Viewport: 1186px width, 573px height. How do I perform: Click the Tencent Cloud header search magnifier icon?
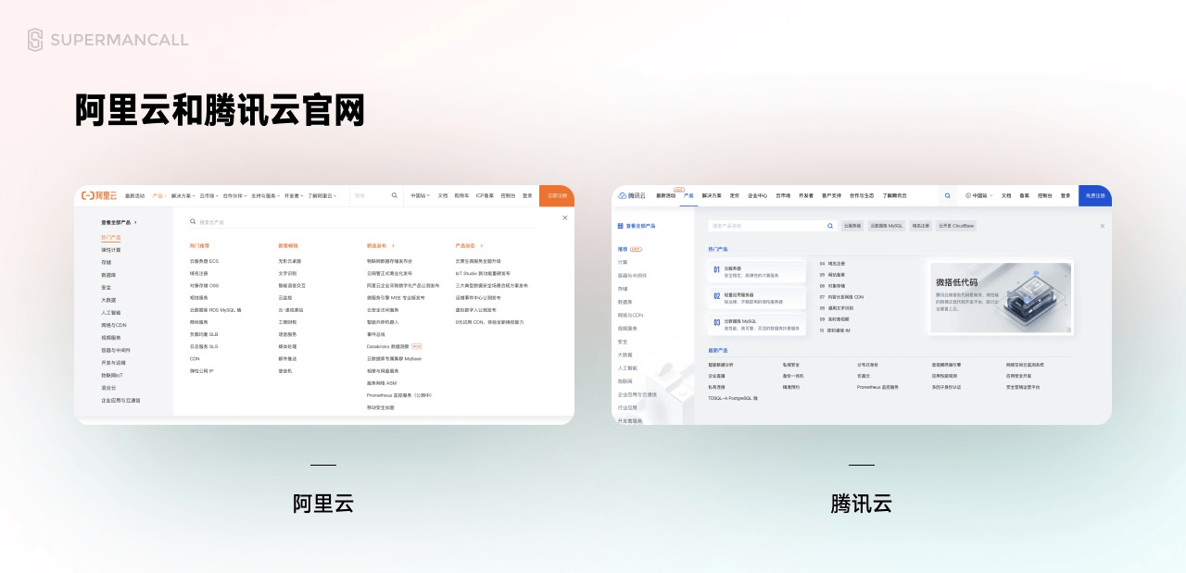[x=947, y=195]
